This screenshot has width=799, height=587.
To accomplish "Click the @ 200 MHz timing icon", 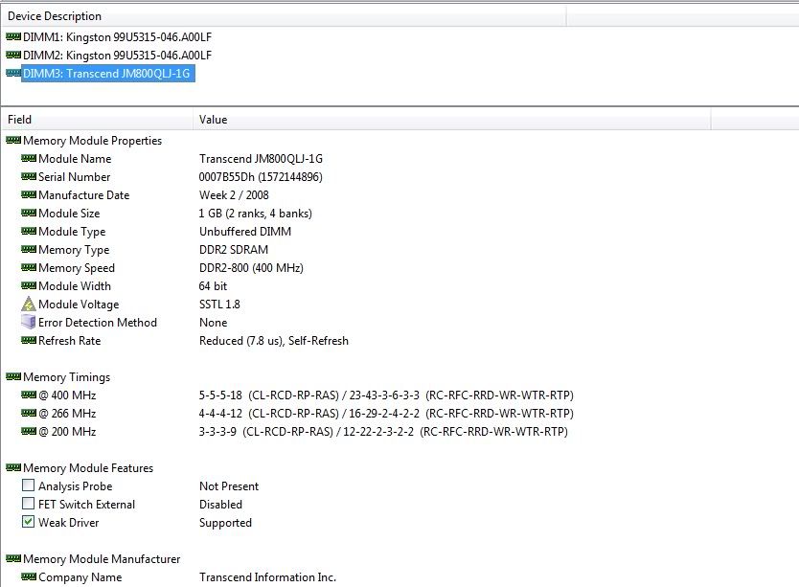I will (x=29, y=431).
